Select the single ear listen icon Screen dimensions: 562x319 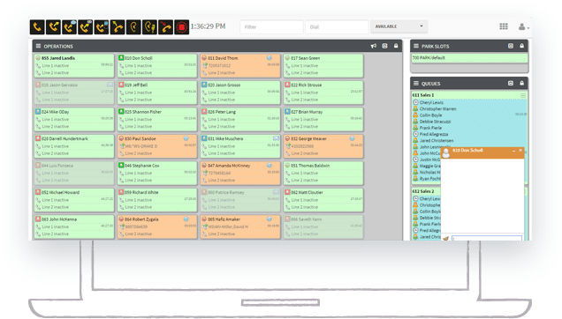[x=133, y=26]
